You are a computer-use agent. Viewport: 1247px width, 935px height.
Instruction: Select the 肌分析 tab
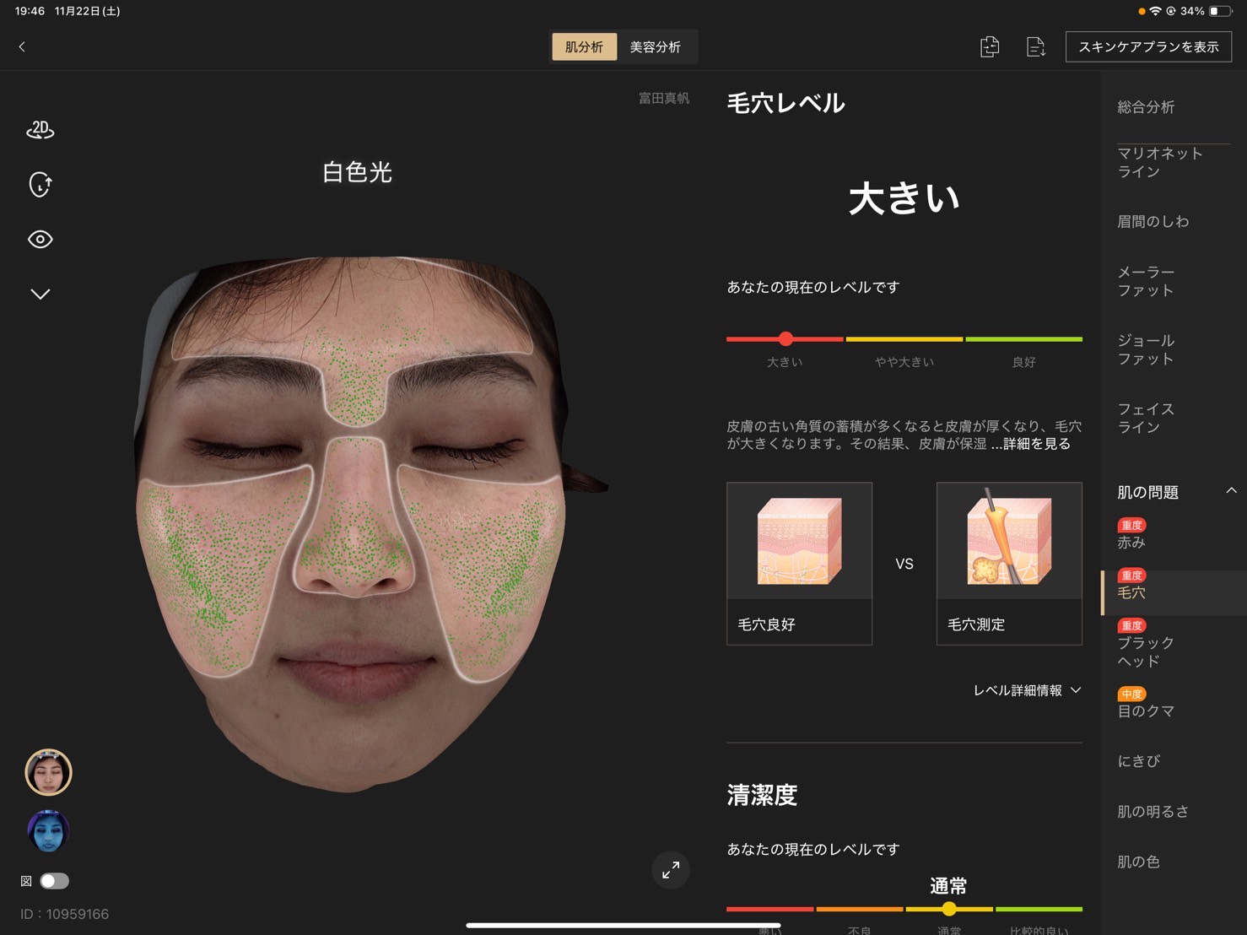tap(584, 46)
